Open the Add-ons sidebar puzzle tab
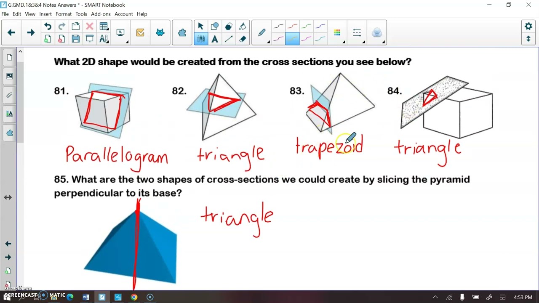The width and height of the screenshot is (539, 303). [x=9, y=133]
